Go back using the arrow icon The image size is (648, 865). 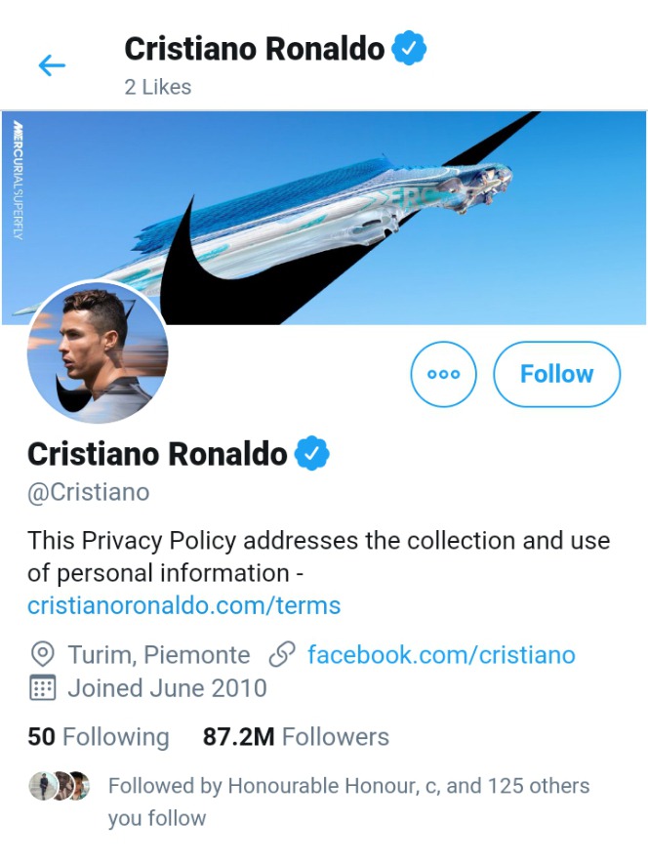[x=52, y=65]
